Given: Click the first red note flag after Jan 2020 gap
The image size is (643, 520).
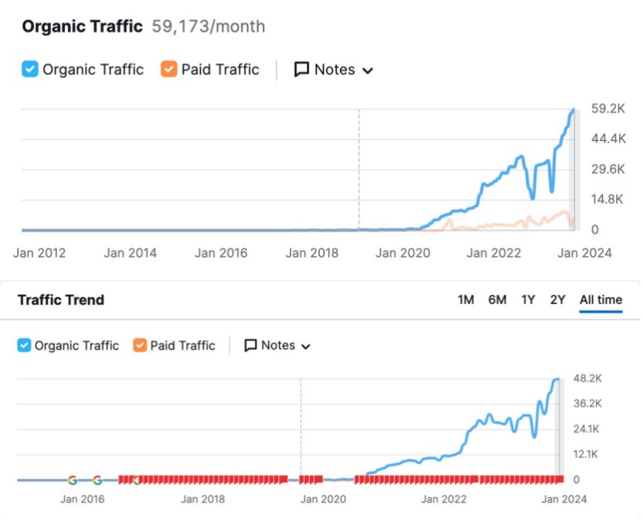Looking at the screenshot, I should point(359,480).
